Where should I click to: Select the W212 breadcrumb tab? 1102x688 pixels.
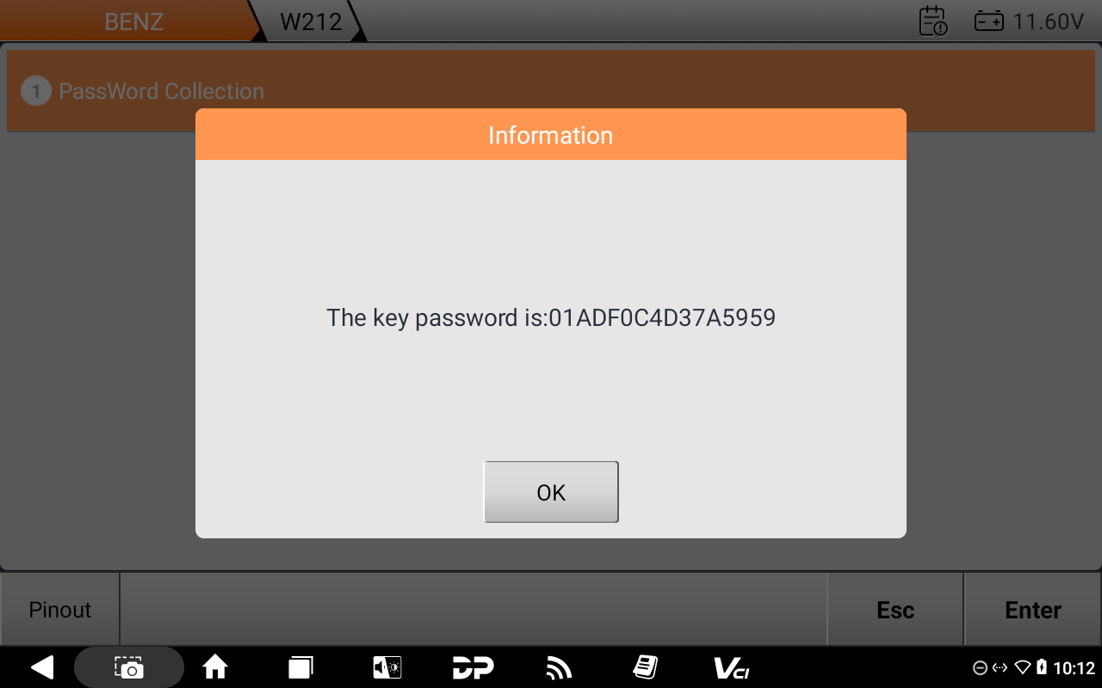click(311, 21)
